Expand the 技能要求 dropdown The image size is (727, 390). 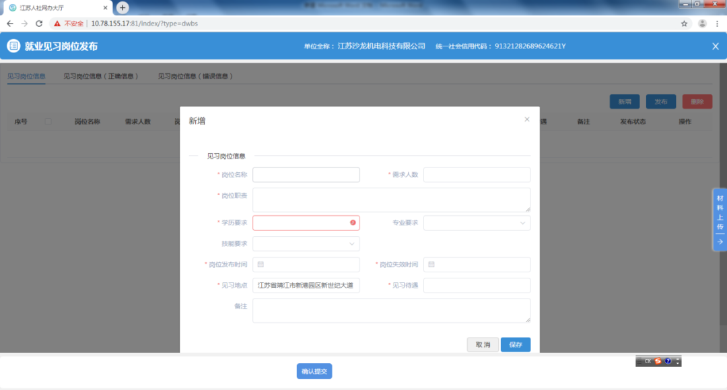pyautogui.click(x=352, y=243)
